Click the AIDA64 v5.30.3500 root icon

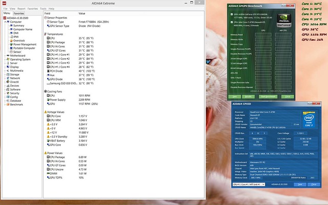(x=5, y=18)
